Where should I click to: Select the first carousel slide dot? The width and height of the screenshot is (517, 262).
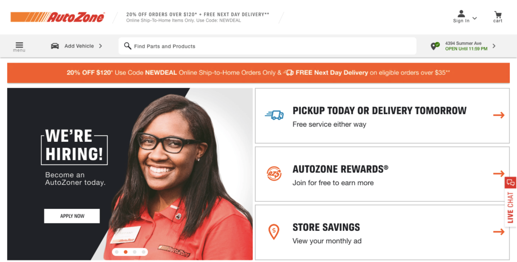coord(117,252)
